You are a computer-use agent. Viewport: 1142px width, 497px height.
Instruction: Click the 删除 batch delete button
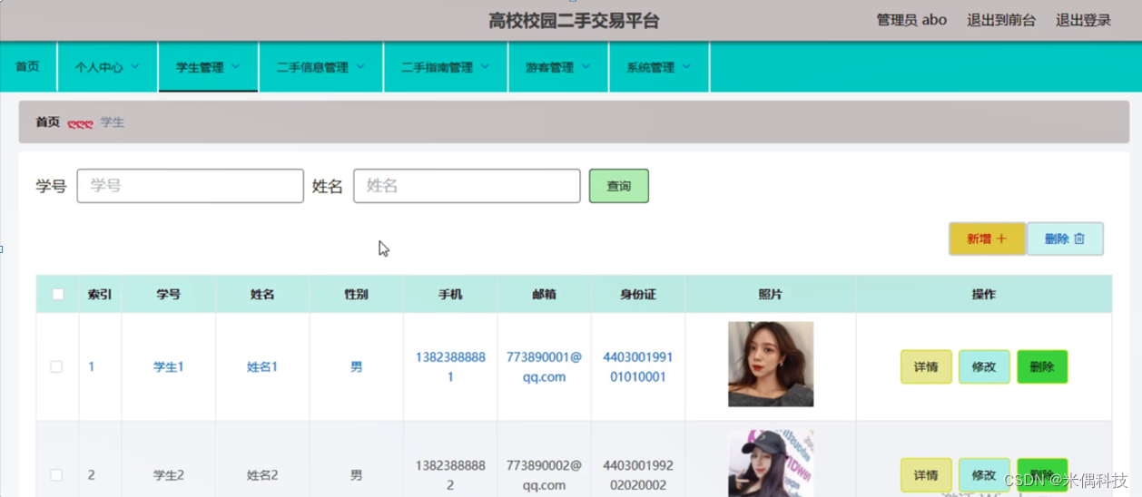1065,239
